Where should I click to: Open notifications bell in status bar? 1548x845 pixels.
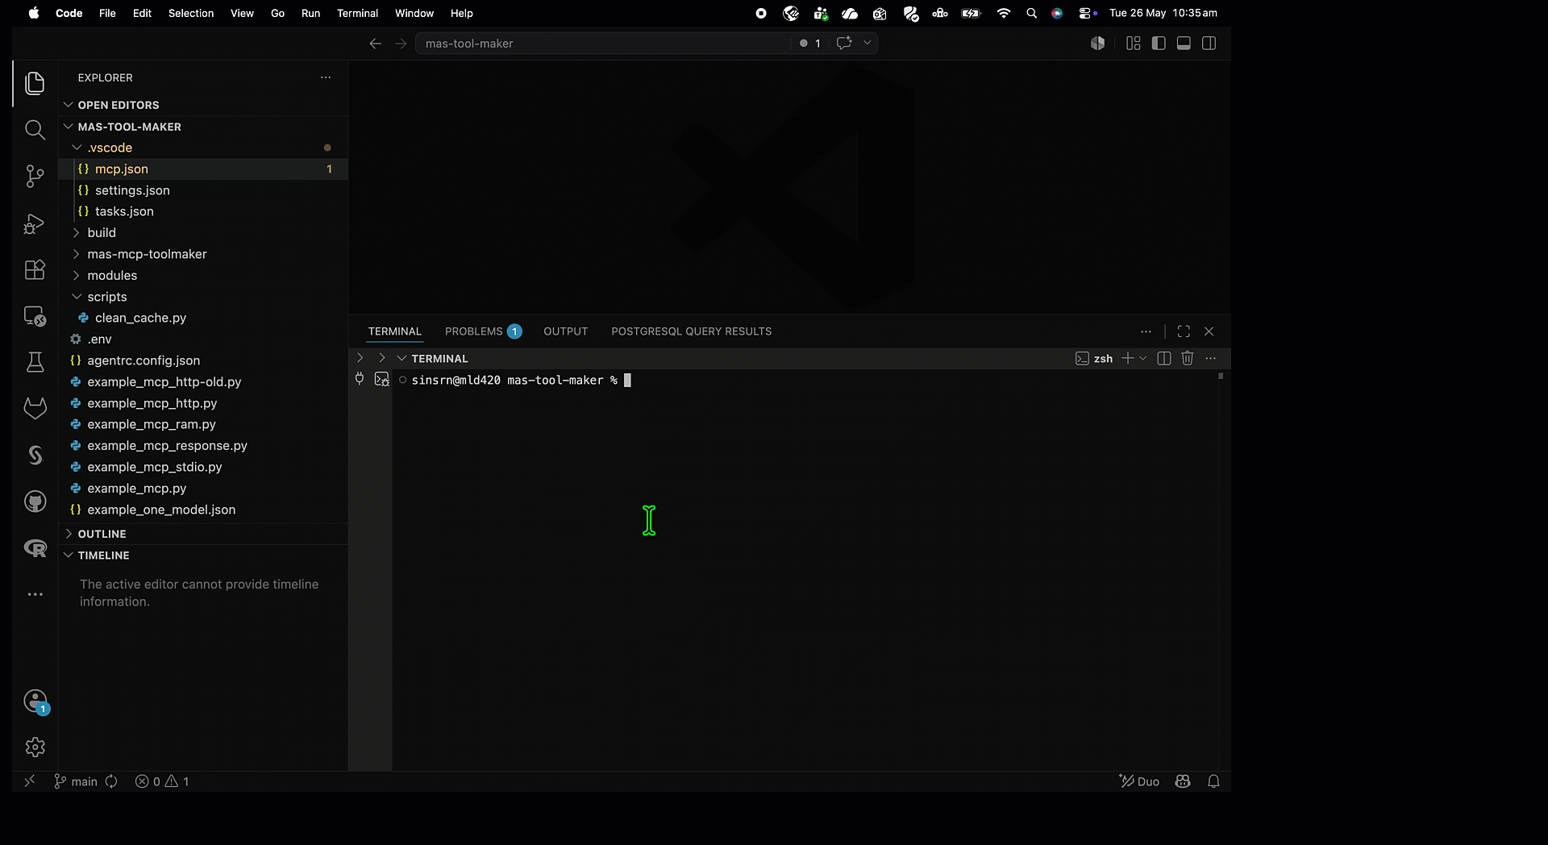coord(1213,781)
